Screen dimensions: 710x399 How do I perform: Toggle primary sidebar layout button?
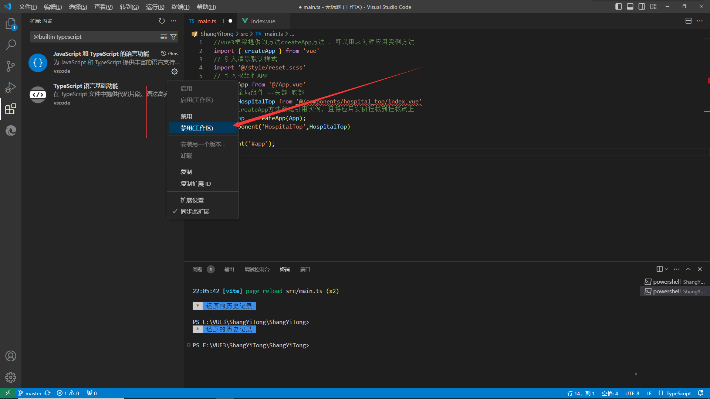(618, 7)
